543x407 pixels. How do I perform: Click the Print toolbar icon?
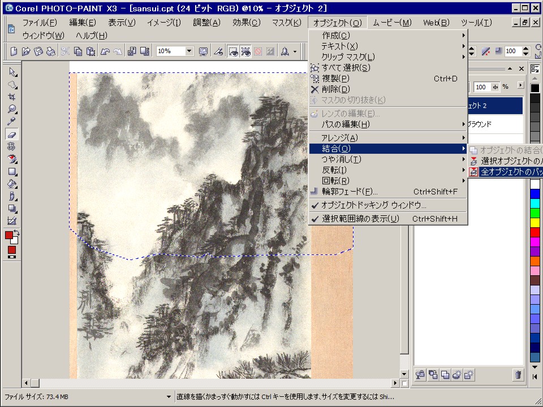click(51, 51)
